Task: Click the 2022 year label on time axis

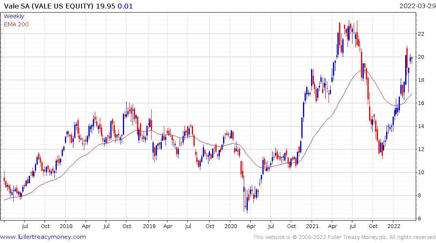Action: click(x=394, y=226)
